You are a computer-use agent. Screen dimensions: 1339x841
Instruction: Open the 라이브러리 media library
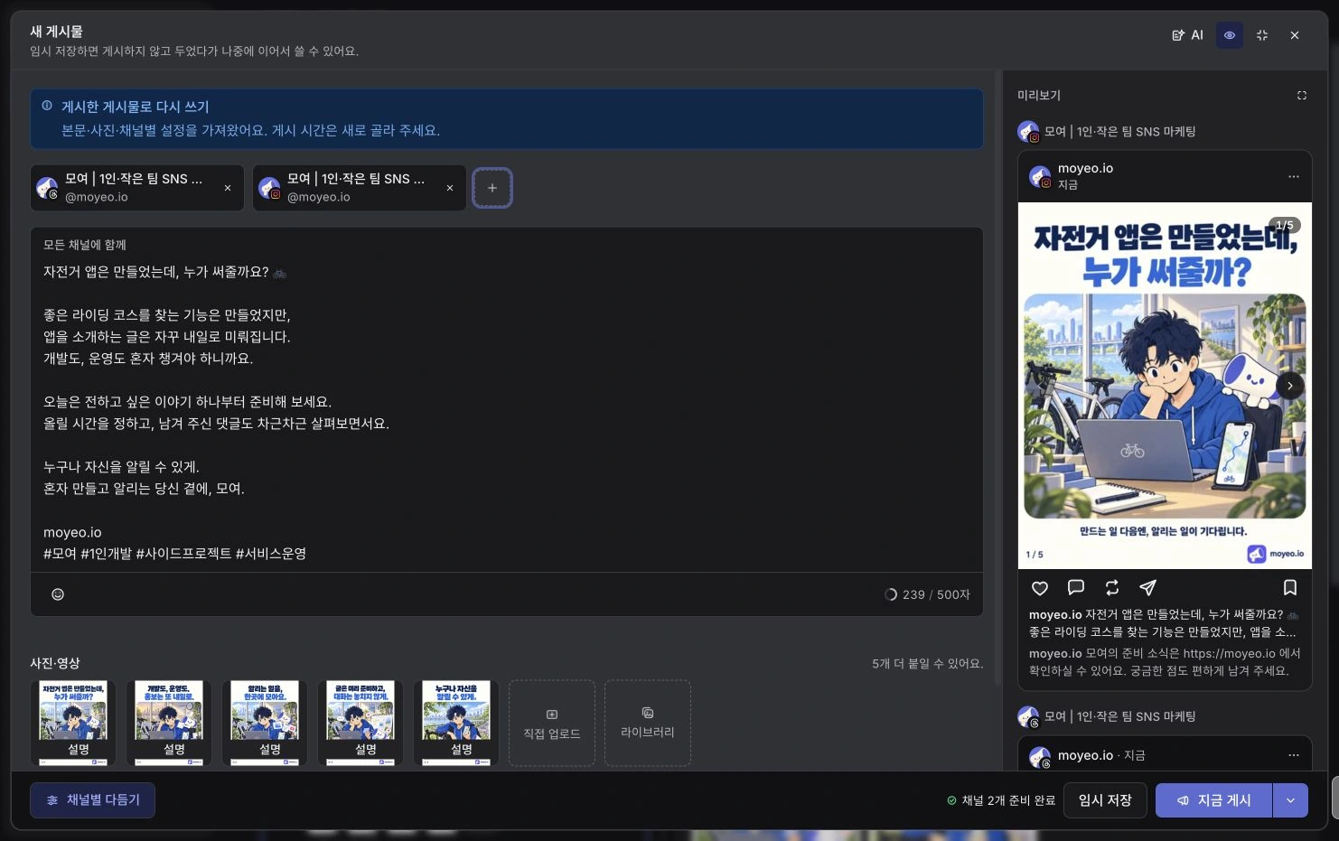click(648, 724)
